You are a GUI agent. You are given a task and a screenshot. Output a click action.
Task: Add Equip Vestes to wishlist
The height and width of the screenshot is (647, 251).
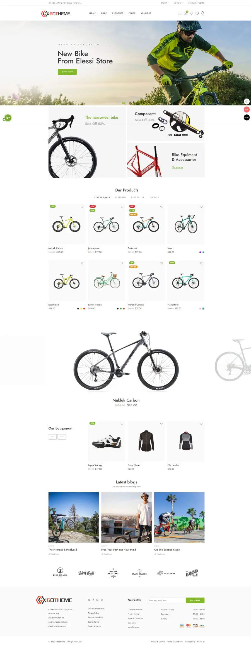pos(161,424)
